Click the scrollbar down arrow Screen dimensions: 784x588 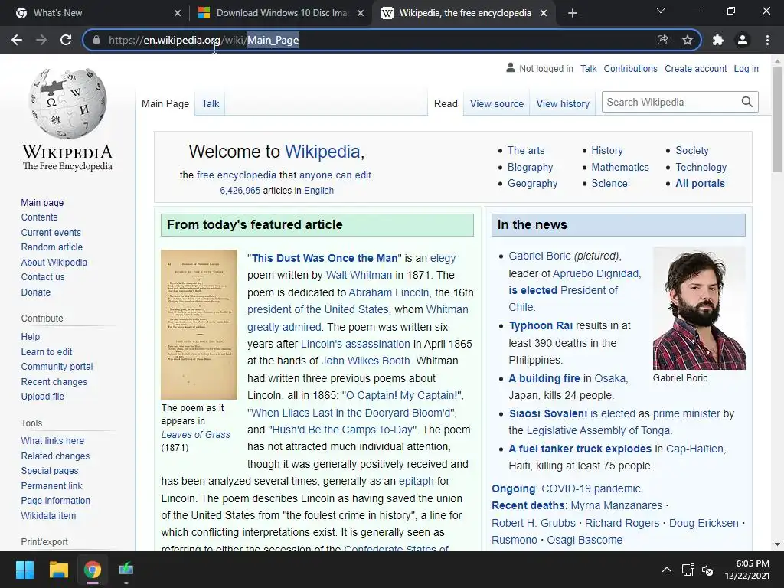tap(777, 544)
